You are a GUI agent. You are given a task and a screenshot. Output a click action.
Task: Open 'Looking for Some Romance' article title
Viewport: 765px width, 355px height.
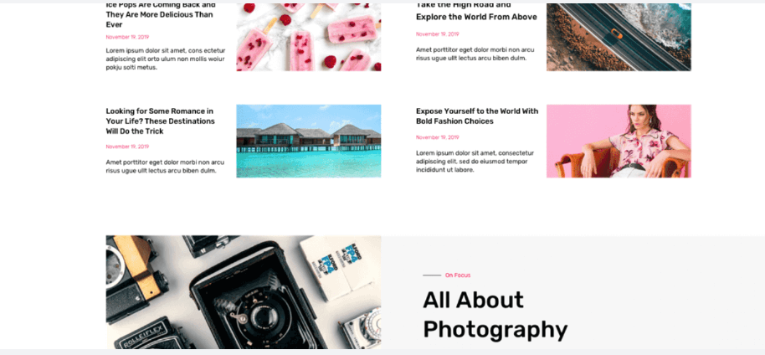pos(160,121)
